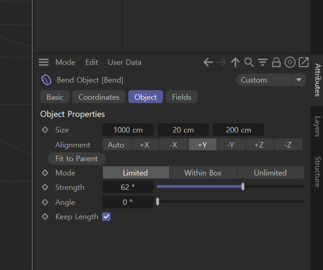Uncheck the Keep Length checkbox
Viewport: 323px width, 270px height.
pyautogui.click(x=106, y=217)
